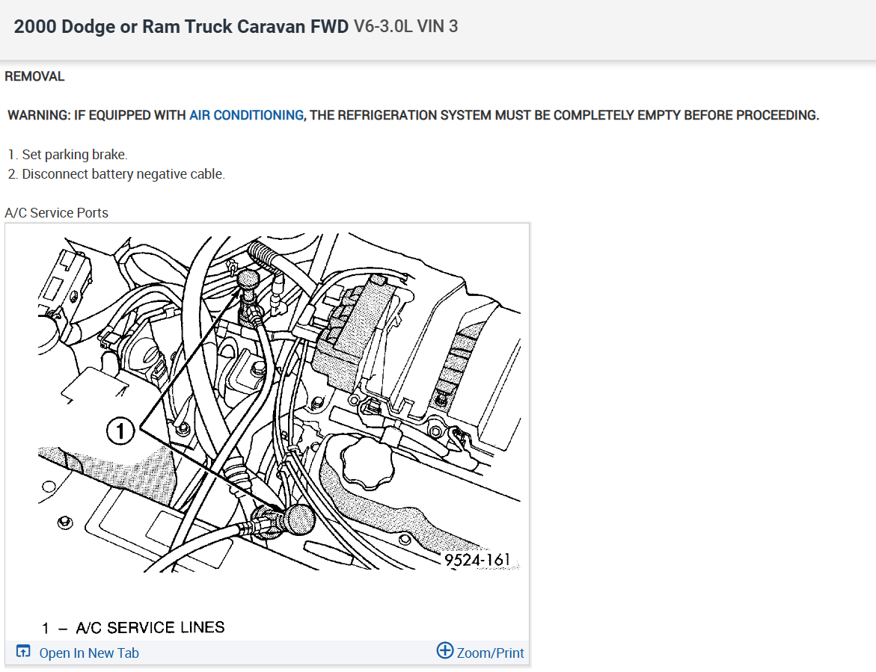Click the 'V6-3.0L VIN 3' engine text
Viewport: 876px width, 672px height.
pos(405,26)
